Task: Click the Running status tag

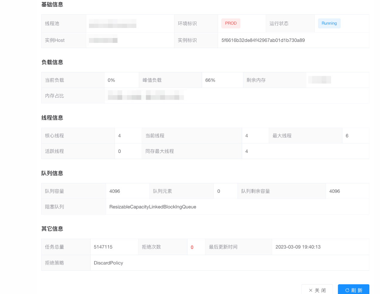Action: tap(329, 23)
